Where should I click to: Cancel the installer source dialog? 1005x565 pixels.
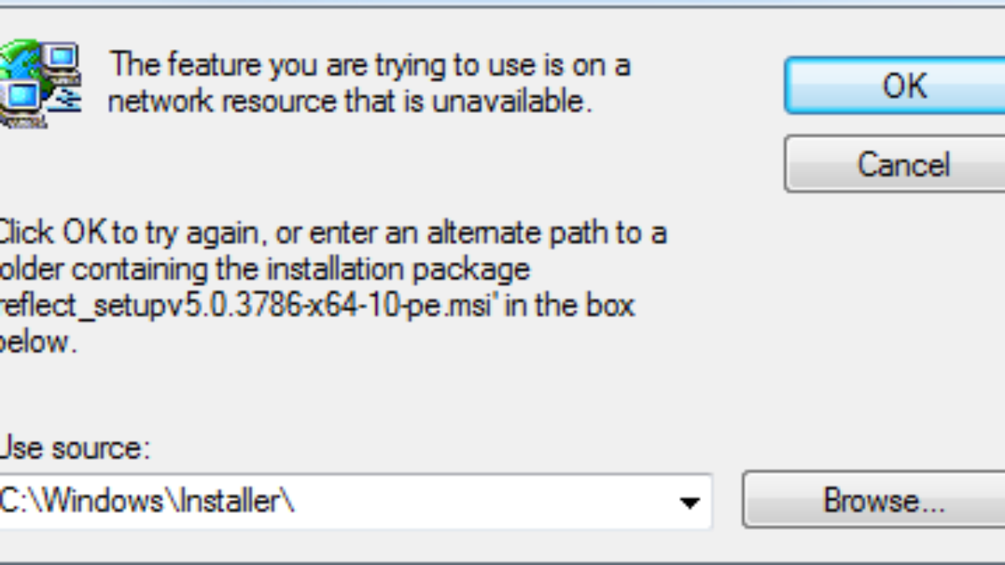click(x=902, y=164)
